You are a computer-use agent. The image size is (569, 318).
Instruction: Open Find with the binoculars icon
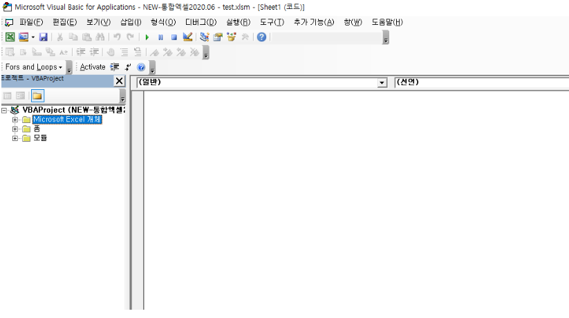tap(100, 37)
